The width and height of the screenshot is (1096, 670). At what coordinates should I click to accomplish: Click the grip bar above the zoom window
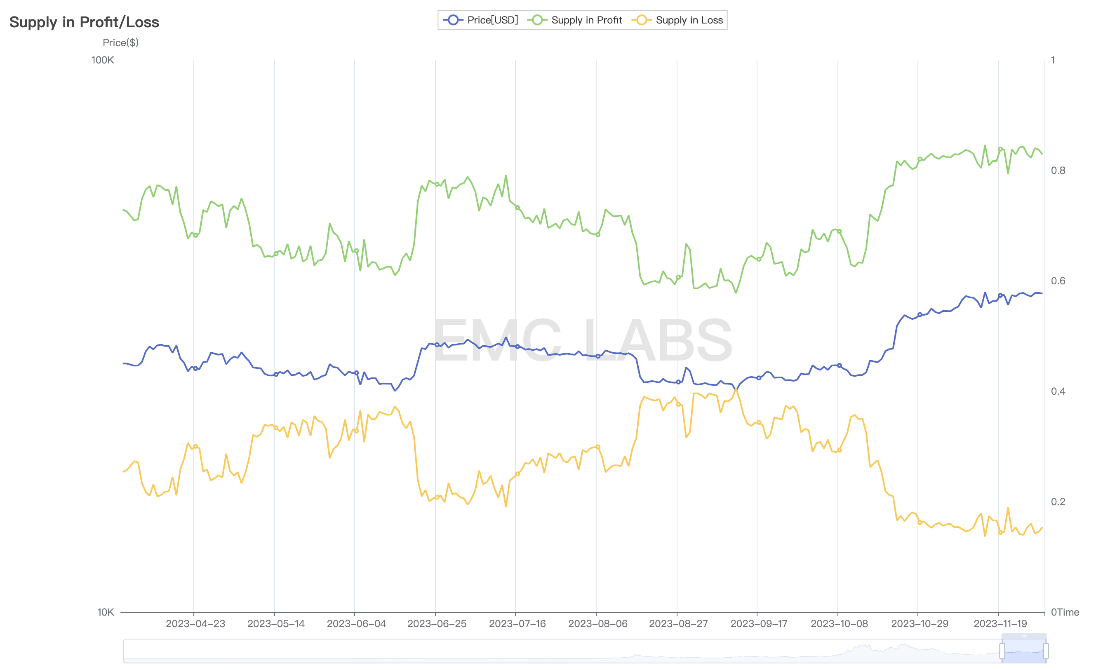pyautogui.click(x=1024, y=636)
